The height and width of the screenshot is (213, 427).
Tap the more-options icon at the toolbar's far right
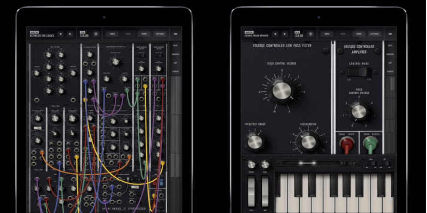click(x=390, y=34)
